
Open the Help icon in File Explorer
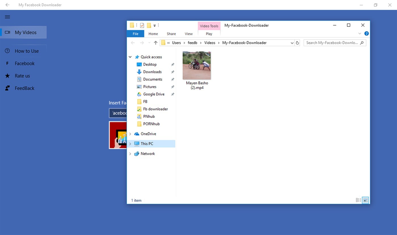click(x=366, y=33)
